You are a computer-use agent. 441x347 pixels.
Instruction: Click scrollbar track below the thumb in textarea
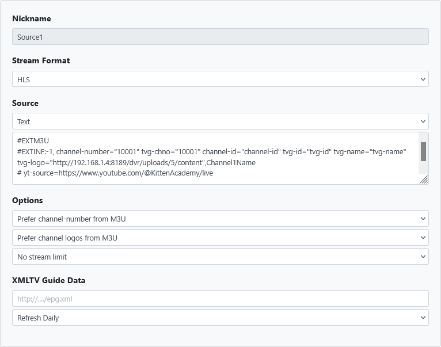coord(423,168)
